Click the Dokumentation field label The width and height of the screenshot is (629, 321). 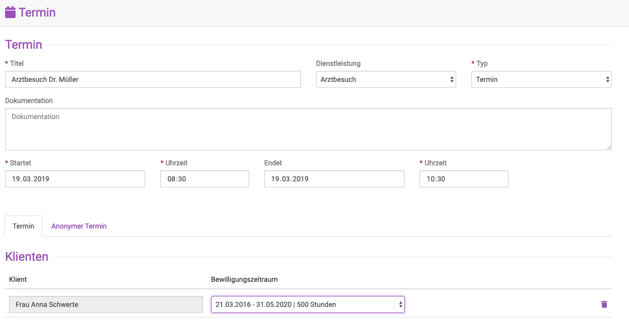point(29,100)
